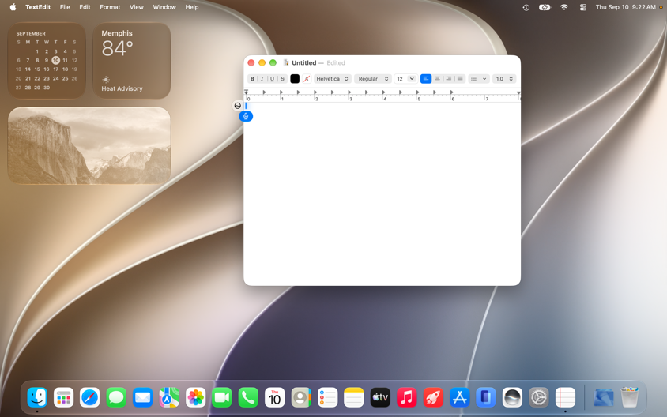This screenshot has width=667, height=417.
Task: Open the red rocket app in Dock
Action: click(433, 397)
